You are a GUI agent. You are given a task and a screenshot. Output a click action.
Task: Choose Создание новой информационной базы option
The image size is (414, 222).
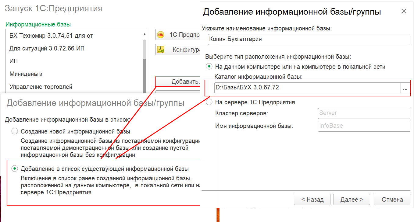click(x=14, y=131)
